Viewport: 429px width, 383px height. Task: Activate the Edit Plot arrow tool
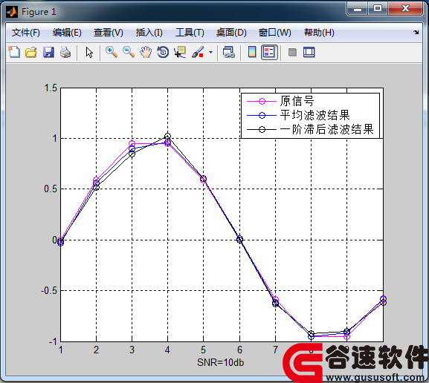tap(89, 52)
